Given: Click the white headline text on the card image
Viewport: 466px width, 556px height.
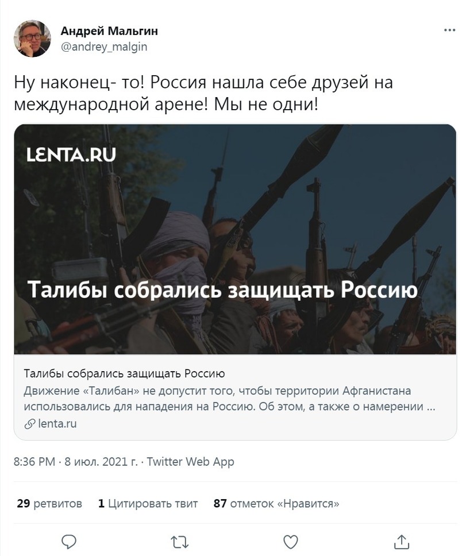Looking at the screenshot, I should 222,290.
